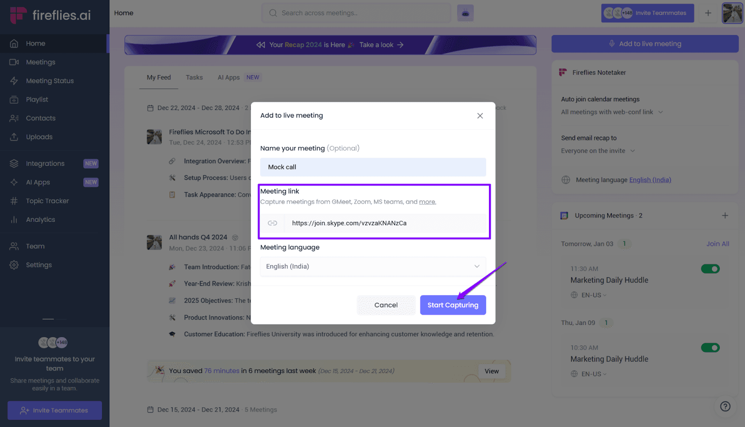Expand EN-US dropdown for 11:30 AM meeting
Image resolution: width=745 pixels, height=427 pixels.
594,295
